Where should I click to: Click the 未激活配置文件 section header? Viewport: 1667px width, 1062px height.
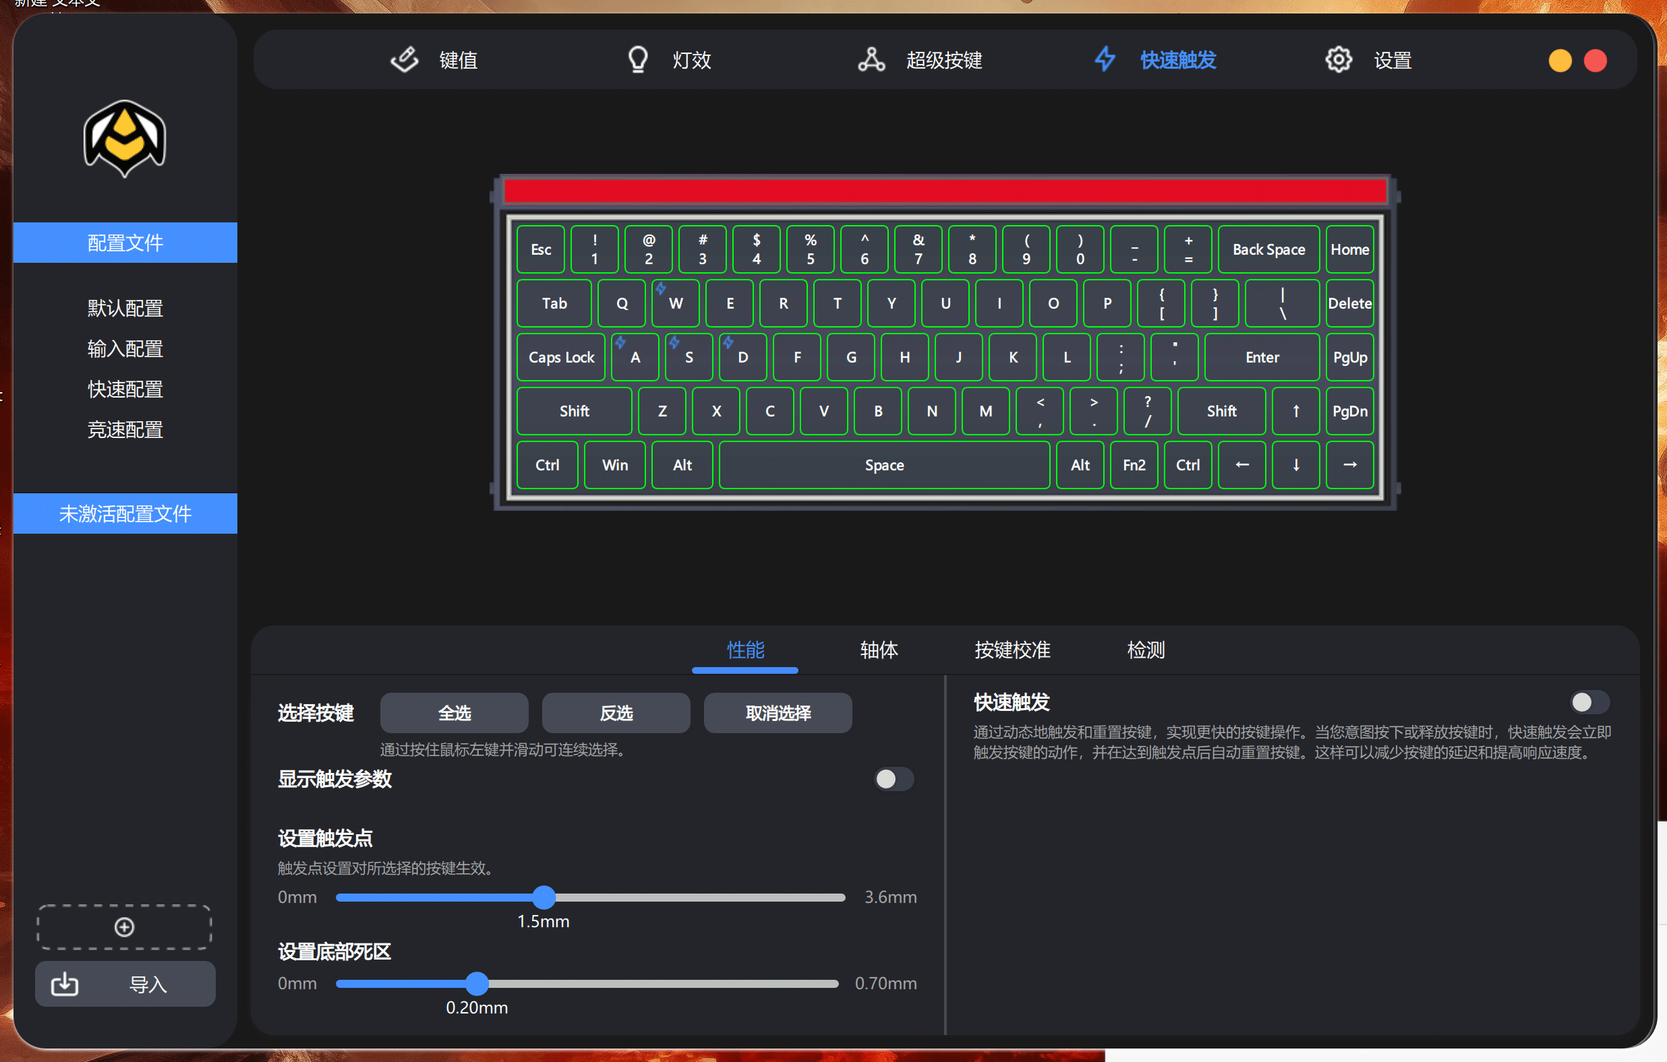click(125, 513)
